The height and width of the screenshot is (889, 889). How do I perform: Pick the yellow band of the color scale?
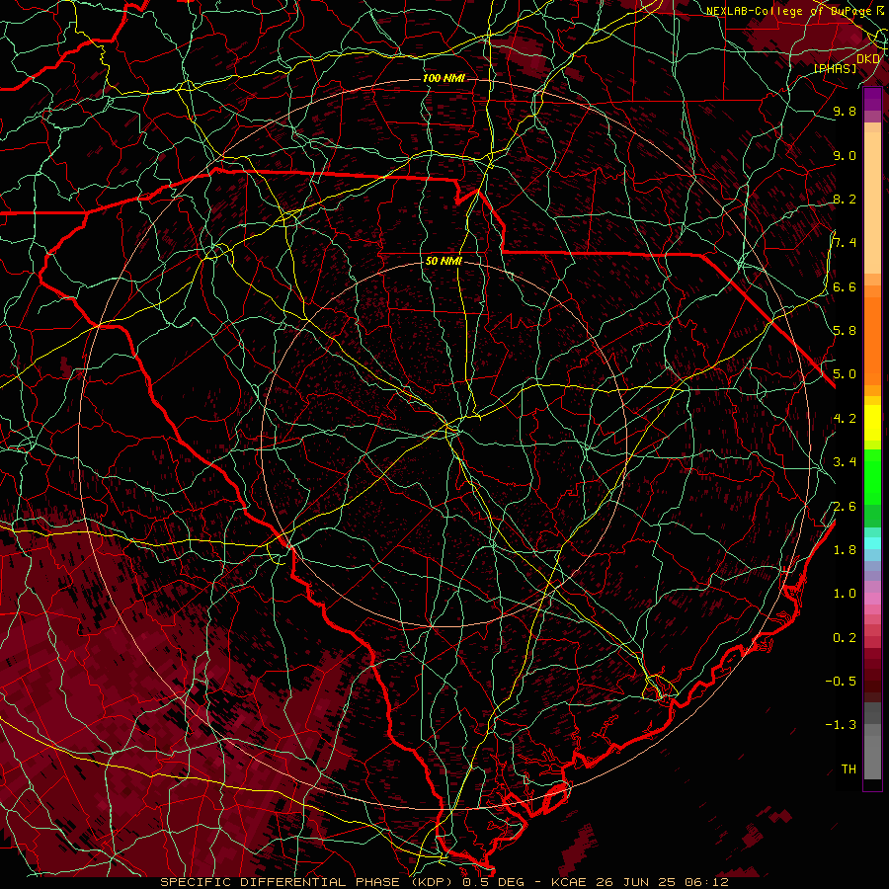coord(872,423)
